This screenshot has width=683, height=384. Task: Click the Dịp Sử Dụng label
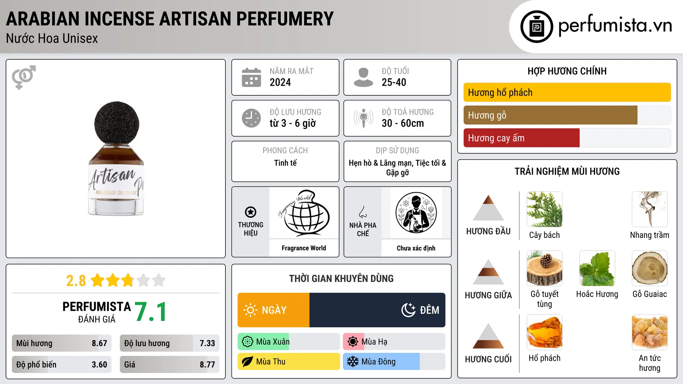tap(397, 151)
